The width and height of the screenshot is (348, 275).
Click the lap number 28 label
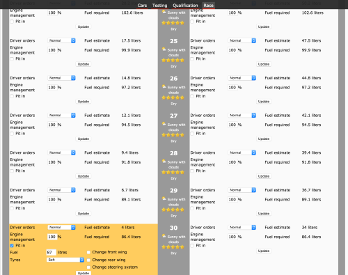[173, 153]
